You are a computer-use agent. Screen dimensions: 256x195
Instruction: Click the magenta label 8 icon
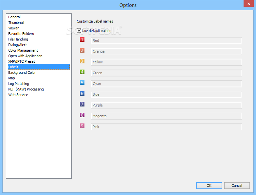82,115
